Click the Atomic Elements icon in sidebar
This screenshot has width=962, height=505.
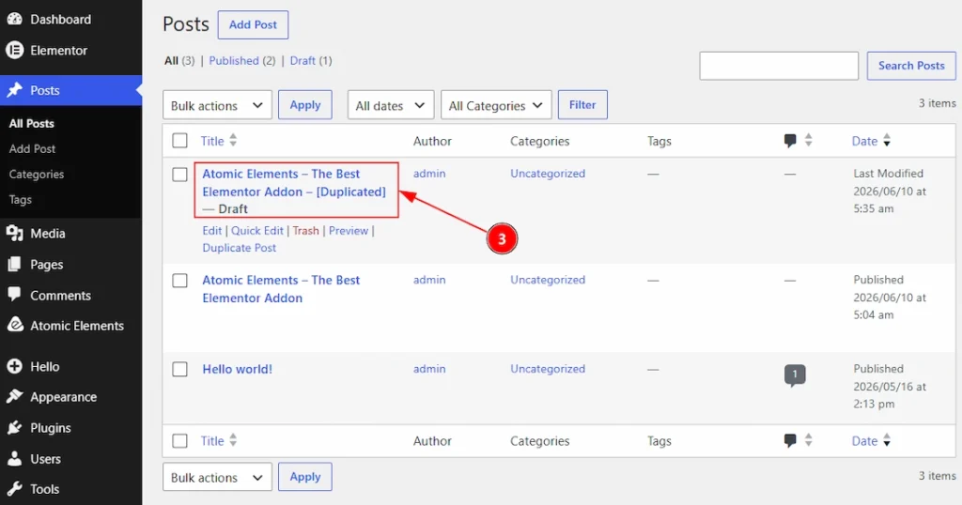(15, 325)
